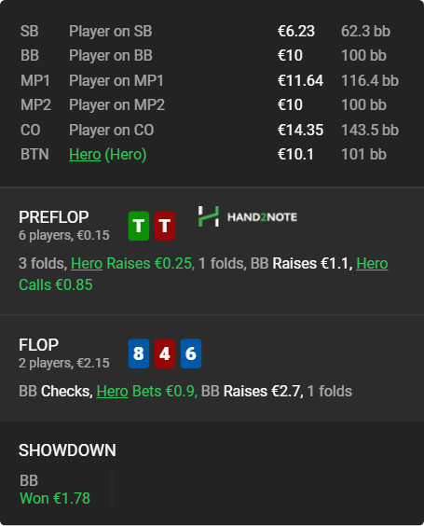The width and height of the screenshot is (424, 526).
Task: Click the Won €1.78 result text
Action: (55, 498)
